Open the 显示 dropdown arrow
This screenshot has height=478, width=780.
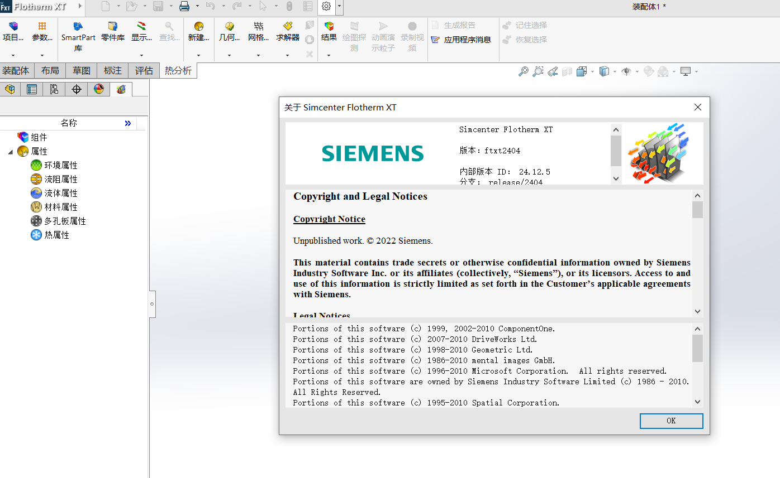point(141,55)
